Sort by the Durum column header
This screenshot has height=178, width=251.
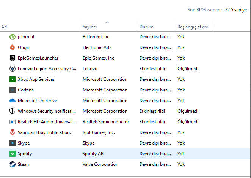pos(146,27)
